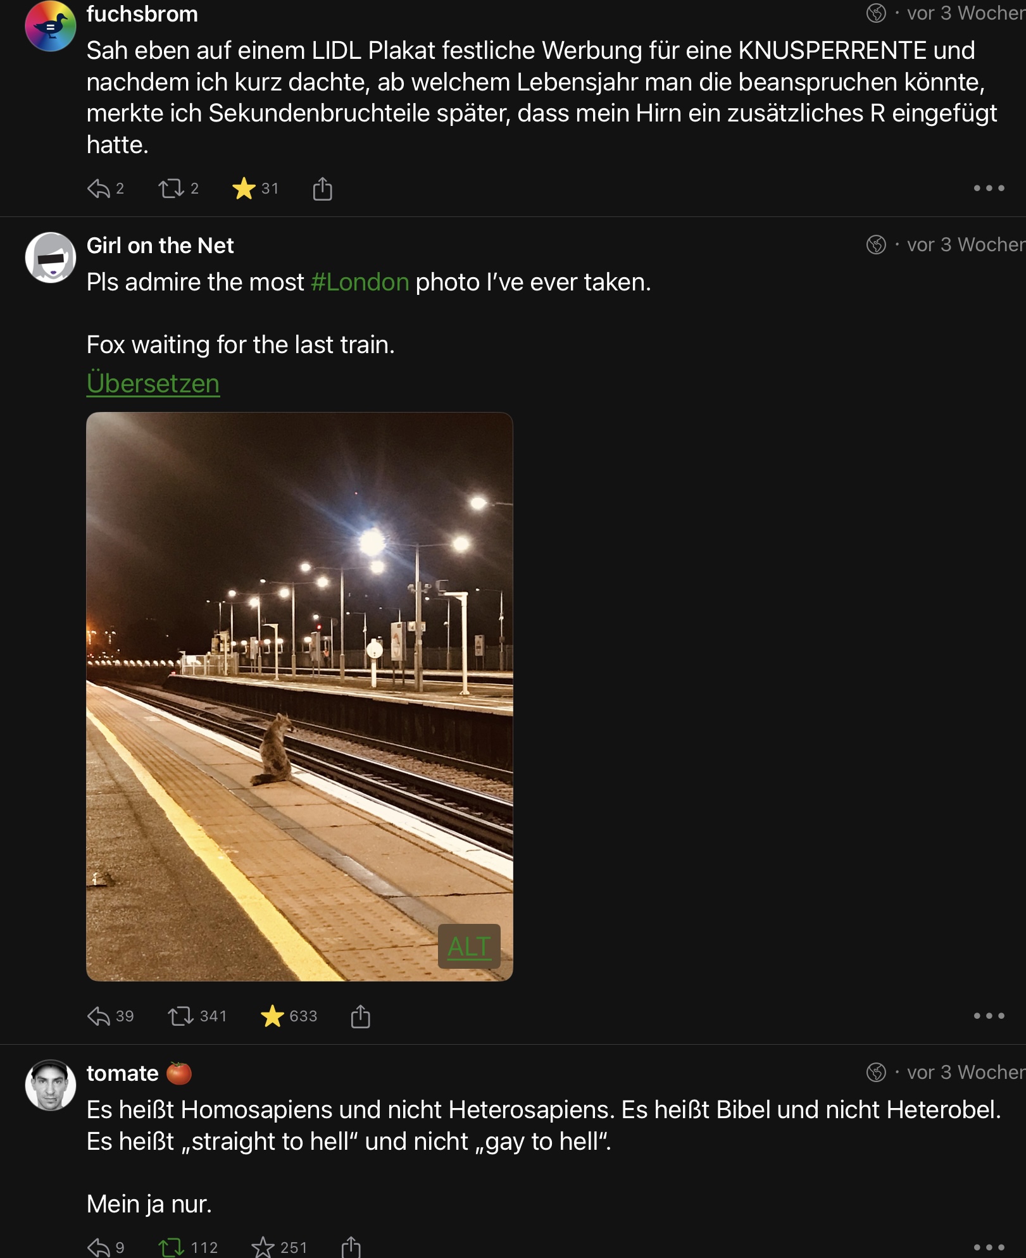Click the #London hashtag

point(360,282)
